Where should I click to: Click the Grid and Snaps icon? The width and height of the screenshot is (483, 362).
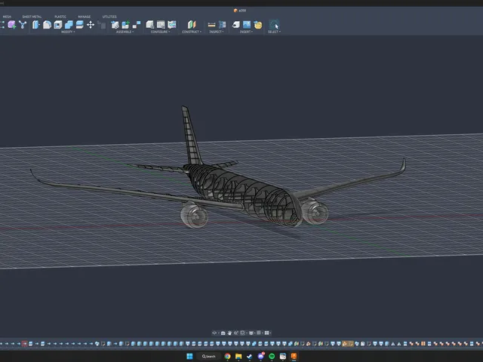[x=258, y=333]
